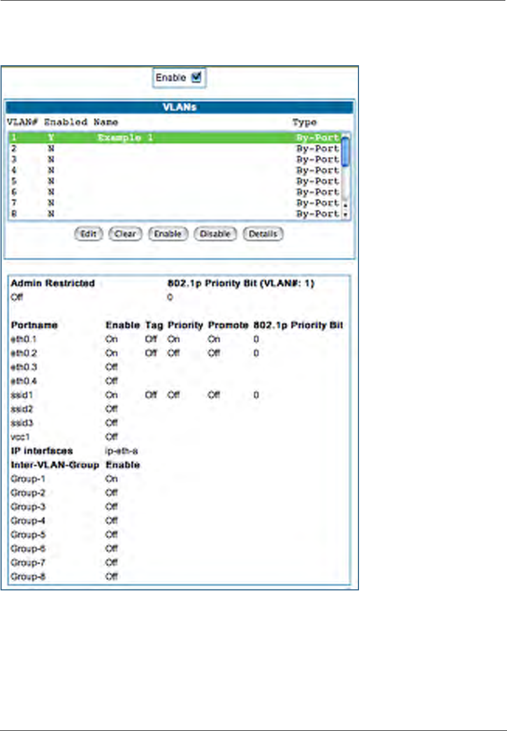Select VLAN 8 row in list

click(175, 213)
